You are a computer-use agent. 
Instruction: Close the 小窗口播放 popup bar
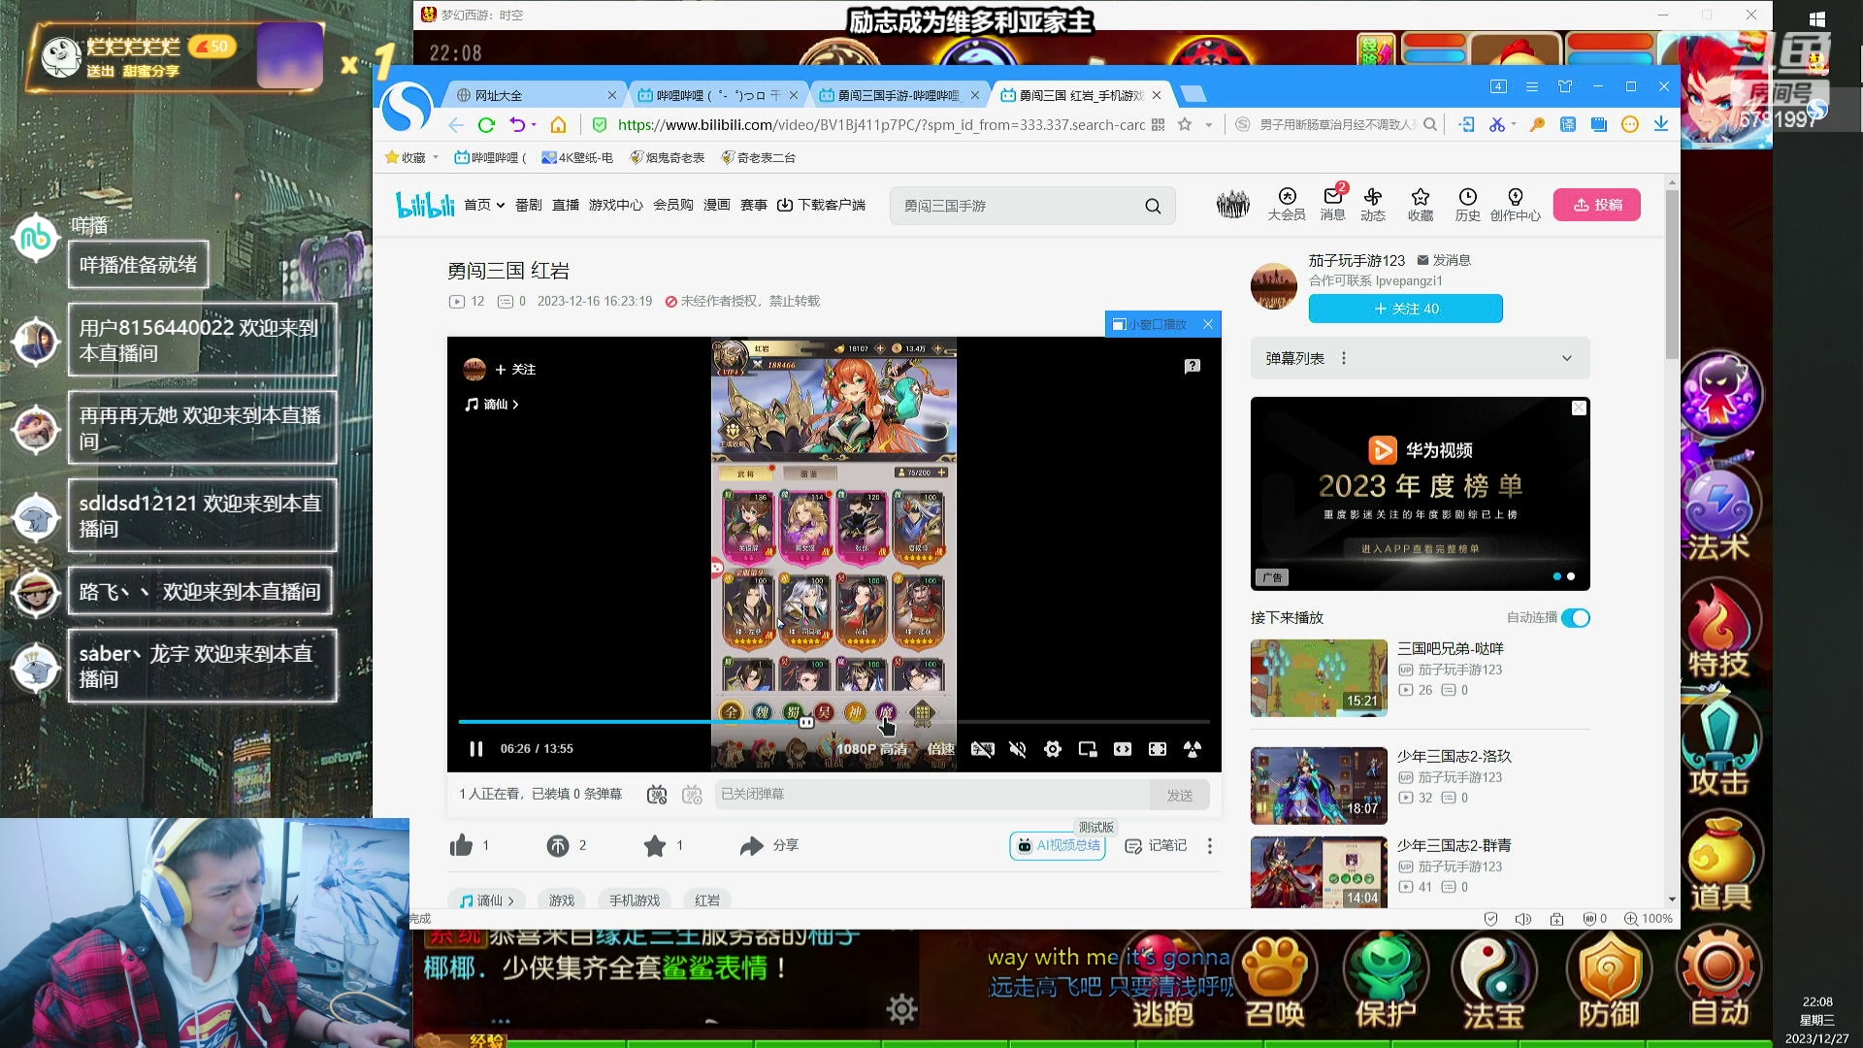(x=1208, y=324)
